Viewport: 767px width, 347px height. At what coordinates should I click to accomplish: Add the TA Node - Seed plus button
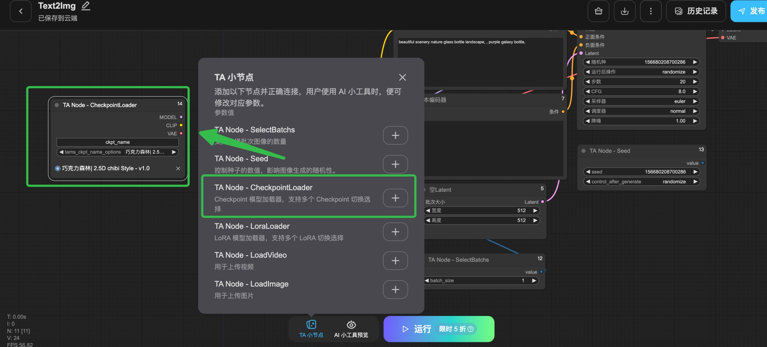pyautogui.click(x=395, y=164)
